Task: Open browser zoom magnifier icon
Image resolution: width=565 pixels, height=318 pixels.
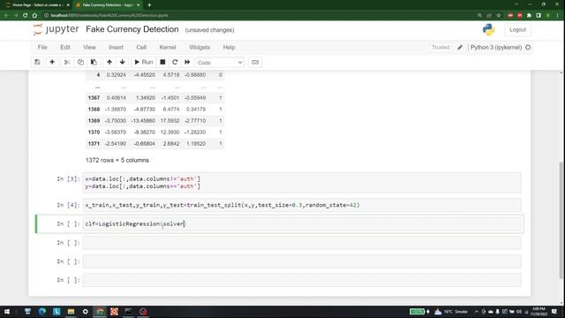Action: 479,16
